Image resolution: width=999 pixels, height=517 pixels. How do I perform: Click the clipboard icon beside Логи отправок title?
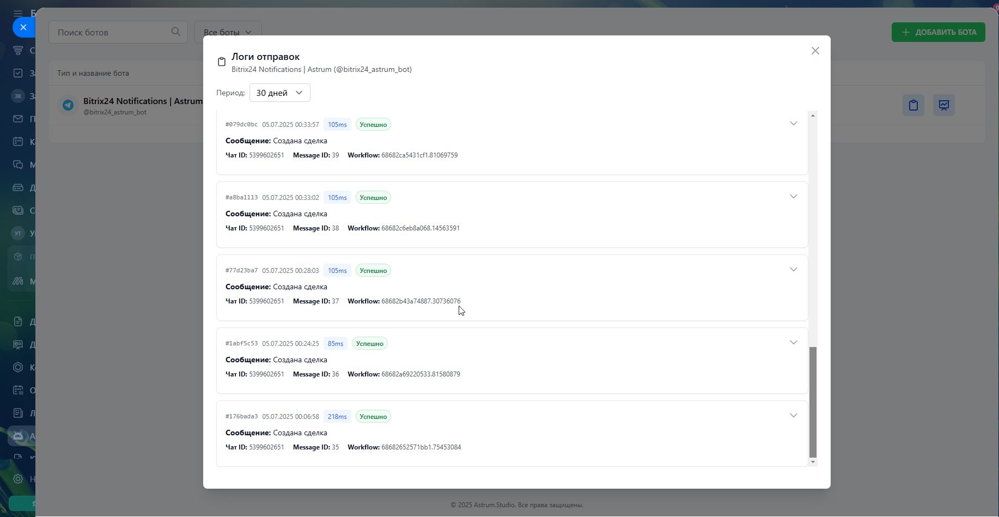click(x=221, y=62)
